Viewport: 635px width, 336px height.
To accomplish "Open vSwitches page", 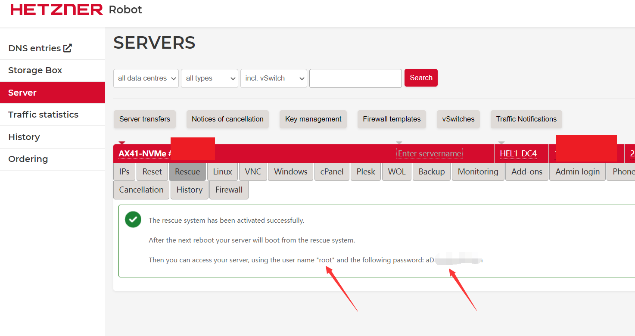I will [x=458, y=119].
